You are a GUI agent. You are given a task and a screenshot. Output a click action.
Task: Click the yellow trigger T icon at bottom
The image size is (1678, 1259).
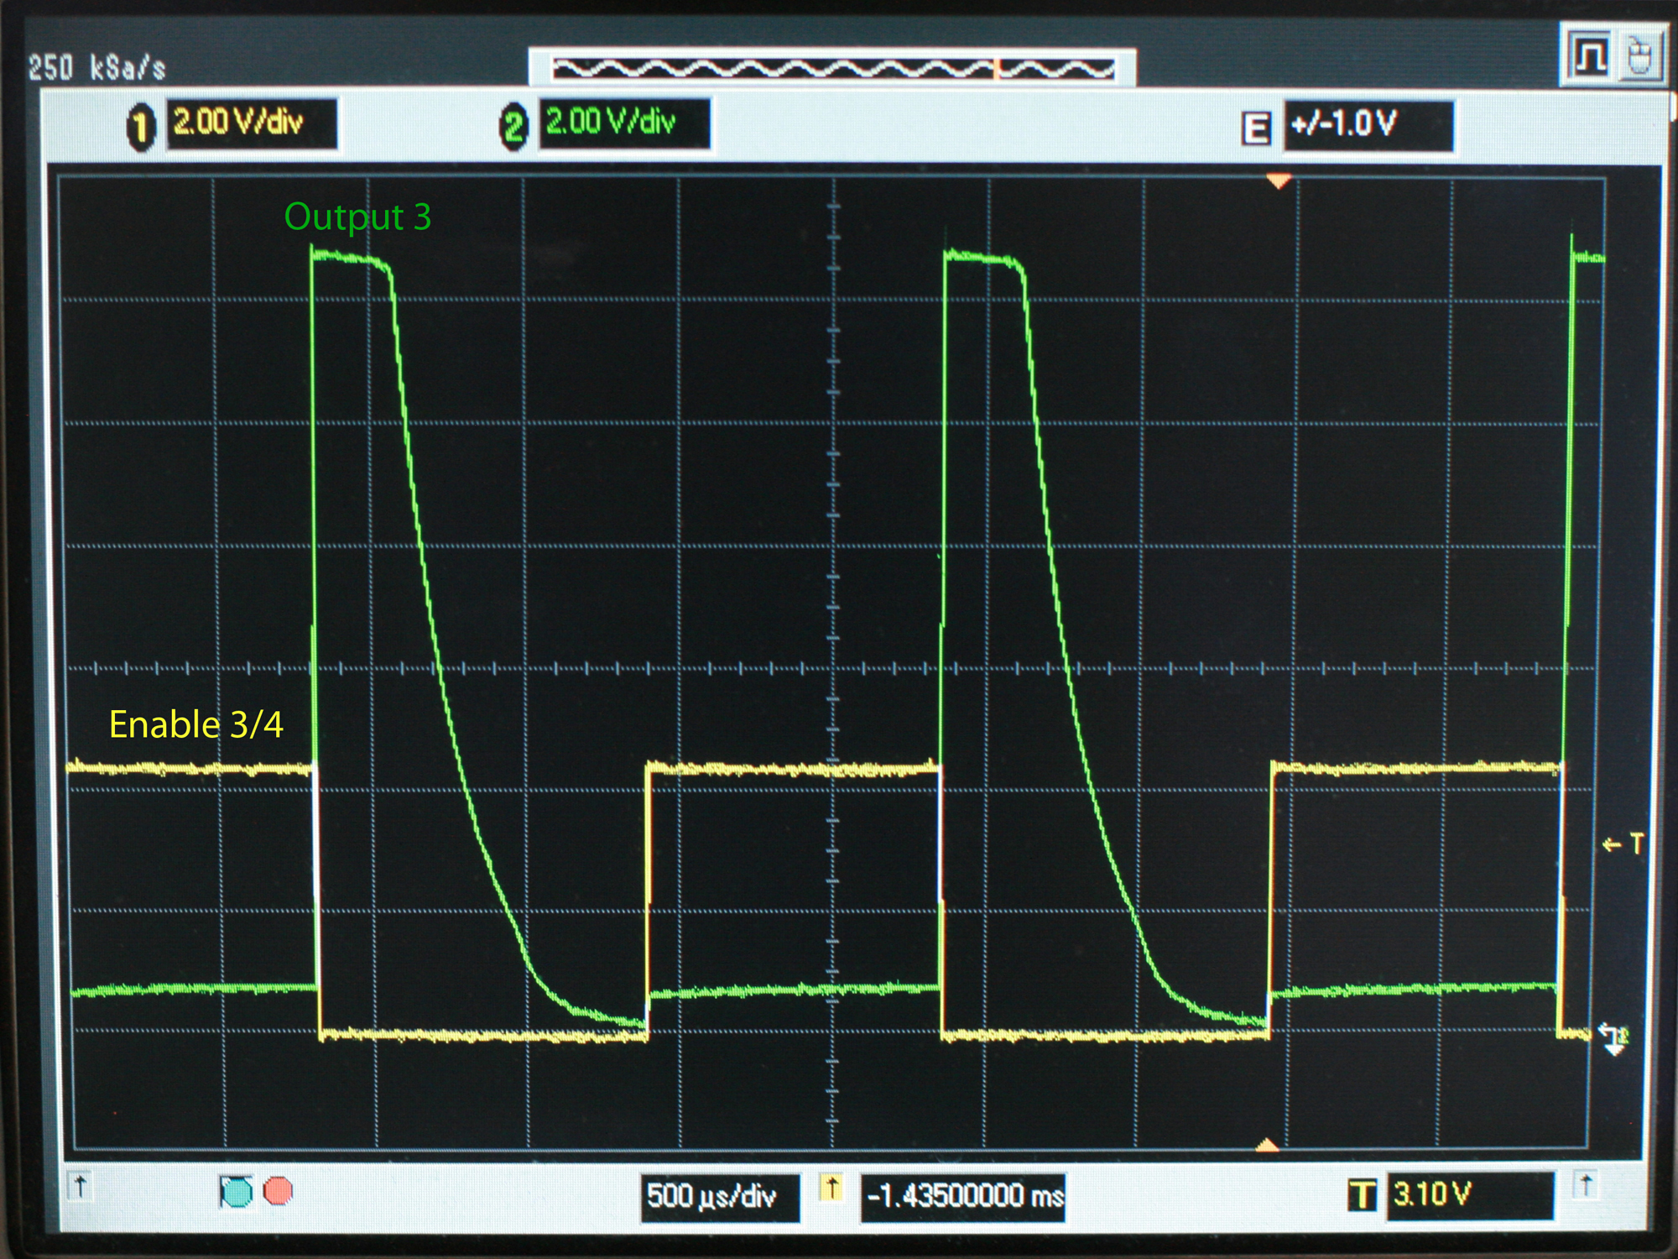[1362, 1194]
